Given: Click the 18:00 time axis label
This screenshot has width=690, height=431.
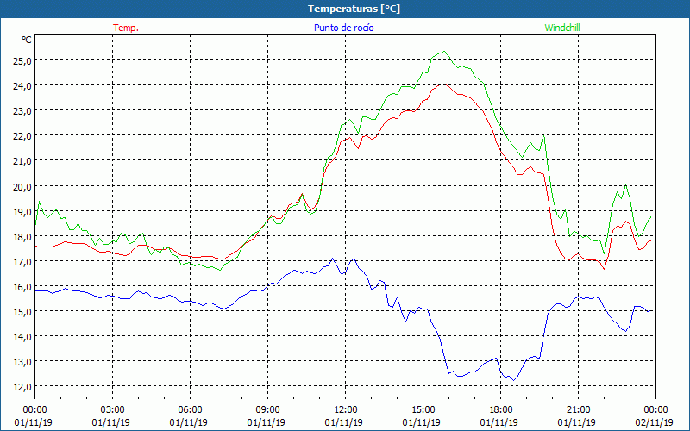Looking at the screenshot, I should pyautogui.click(x=501, y=410).
